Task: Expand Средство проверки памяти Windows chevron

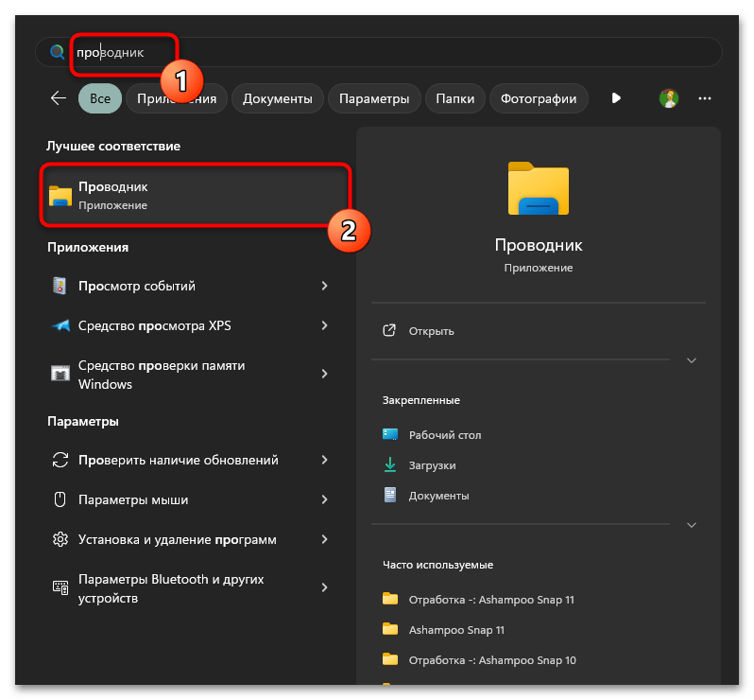Action: [x=325, y=374]
